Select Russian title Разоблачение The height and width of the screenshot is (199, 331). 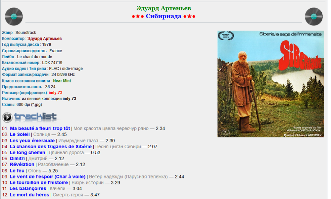tap(53, 164)
